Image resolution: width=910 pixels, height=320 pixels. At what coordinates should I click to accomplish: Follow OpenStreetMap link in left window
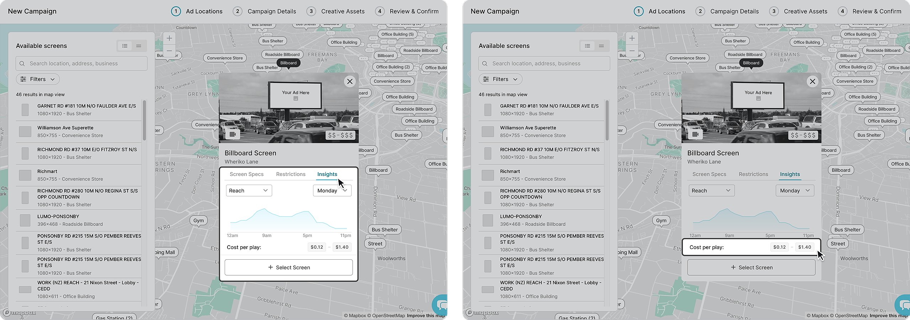click(x=386, y=316)
